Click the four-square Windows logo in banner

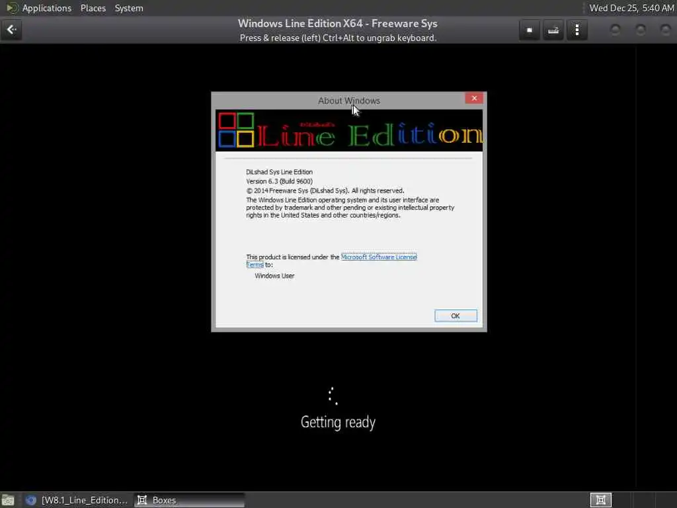click(x=236, y=130)
